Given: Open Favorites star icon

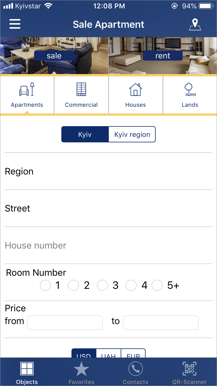Looking at the screenshot, I should (81, 370).
